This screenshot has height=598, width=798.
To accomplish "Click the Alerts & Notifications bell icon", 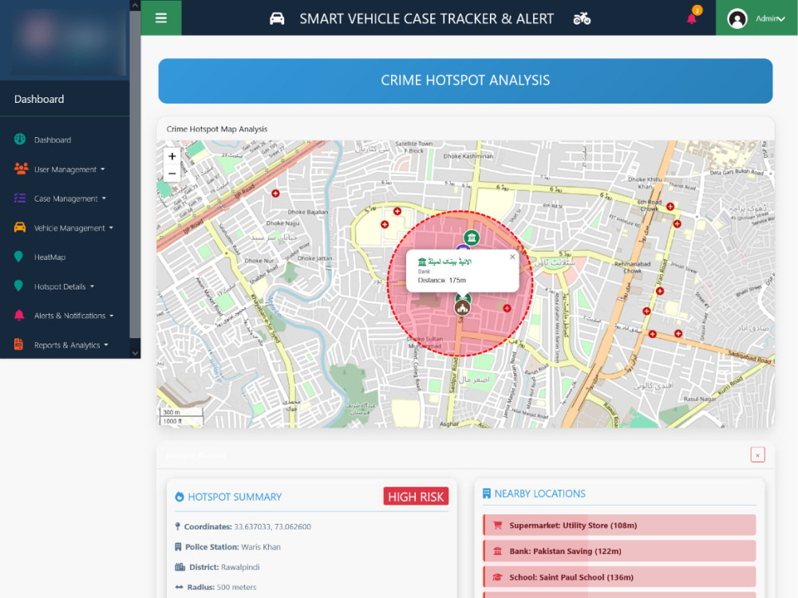I will (19, 315).
